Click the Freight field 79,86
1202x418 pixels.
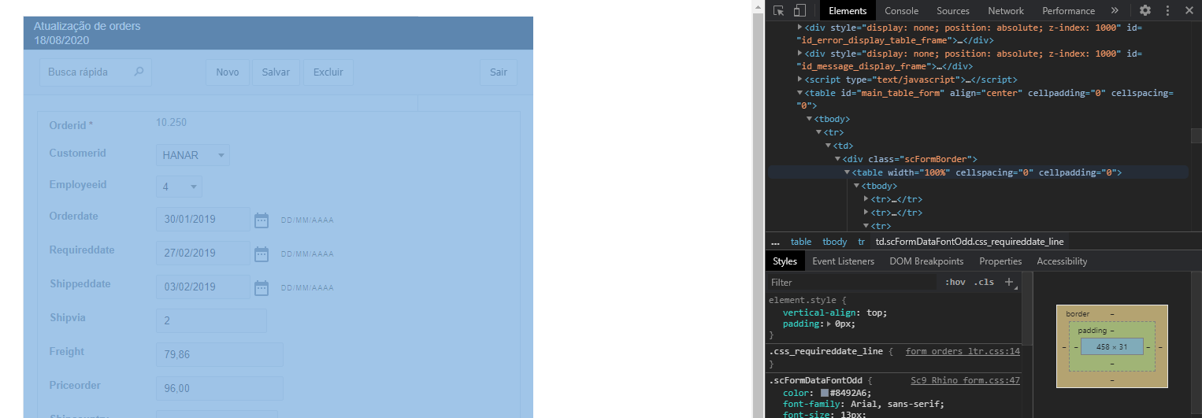coord(219,355)
